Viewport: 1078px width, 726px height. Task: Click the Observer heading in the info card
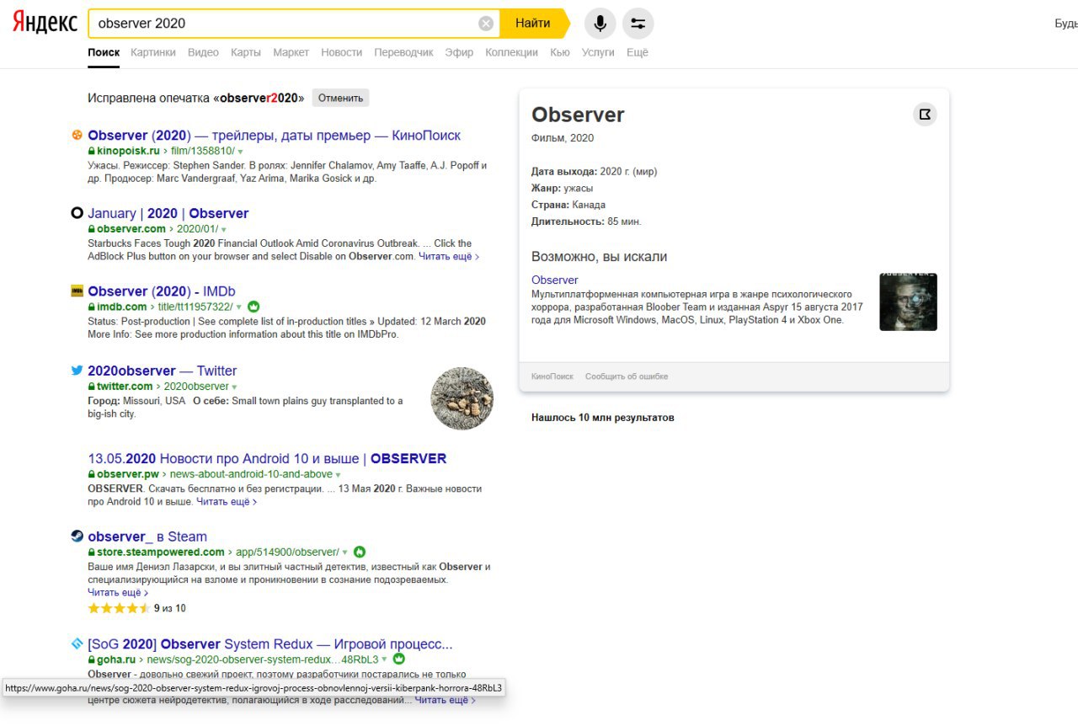[578, 115]
